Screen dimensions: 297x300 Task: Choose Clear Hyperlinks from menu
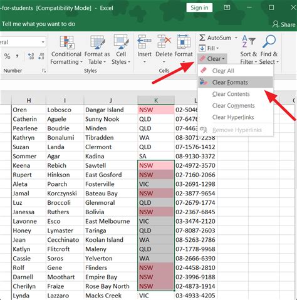236,117
